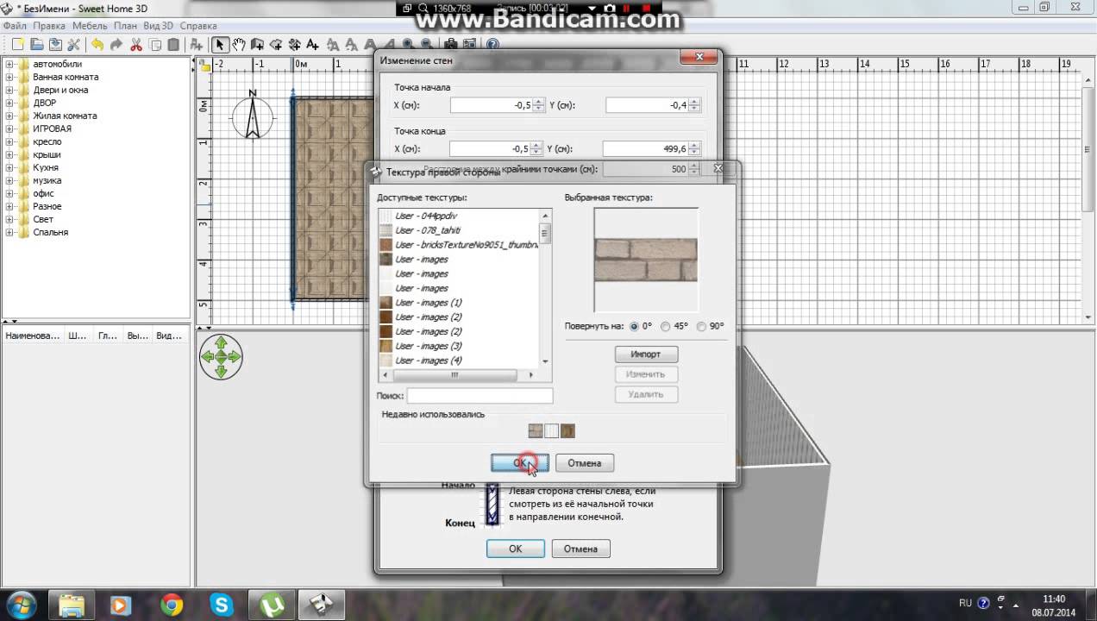The width and height of the screenshot is (1097, 621).
Task: Expand the ДВОР category
Action: (x=9, y=103)
